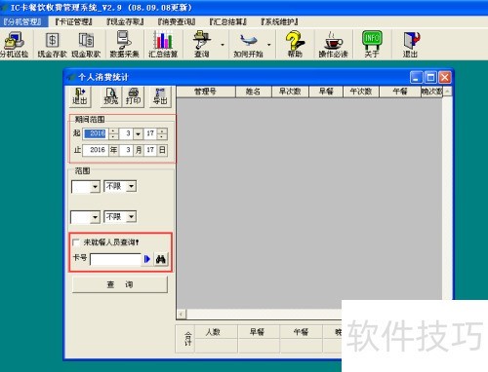This screenshot has height=372, width=488.
Task: Open the 分机巡检 toolbar icon
Action: coord(14,45)
